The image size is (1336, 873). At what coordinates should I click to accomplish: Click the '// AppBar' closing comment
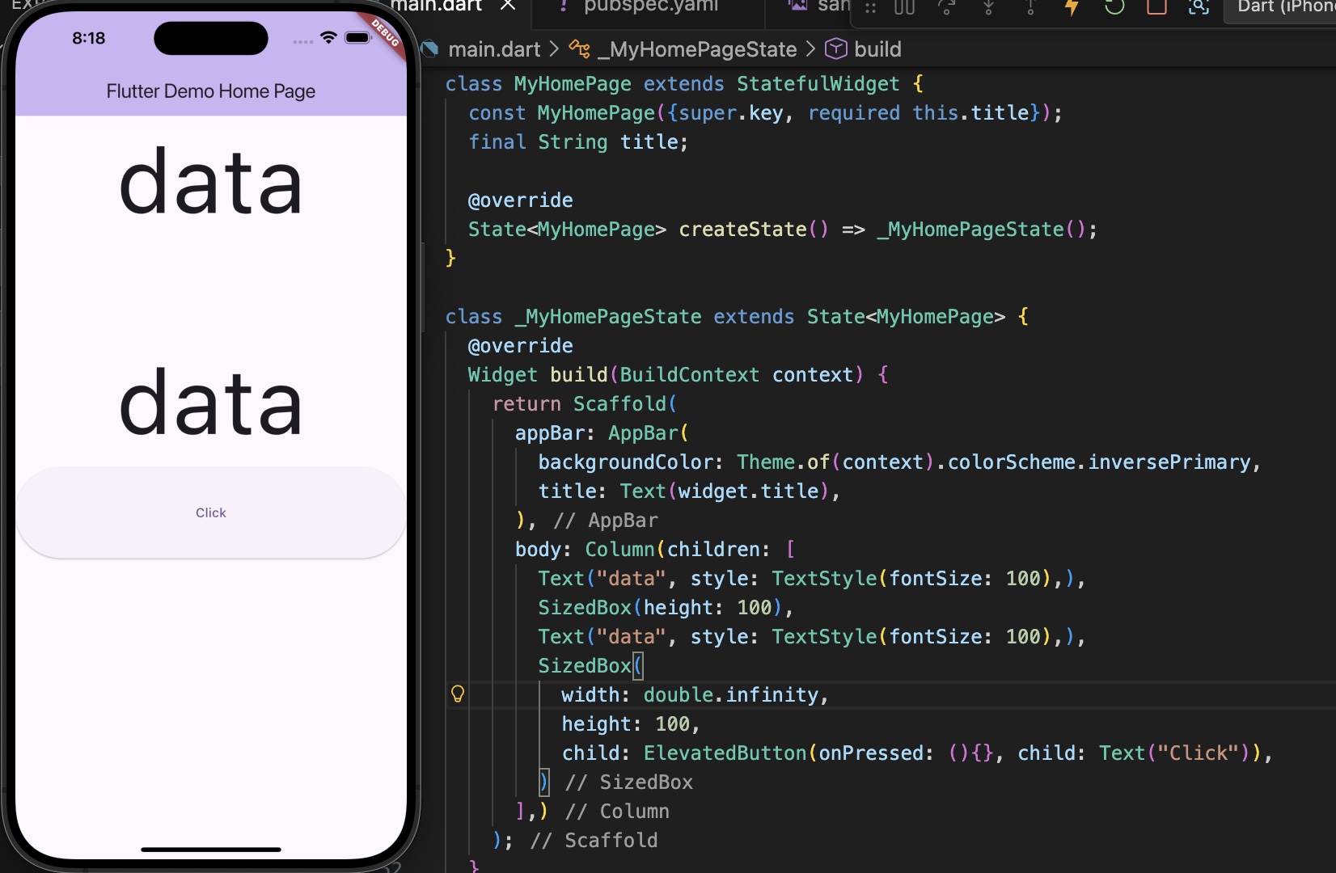pos(606,520)
